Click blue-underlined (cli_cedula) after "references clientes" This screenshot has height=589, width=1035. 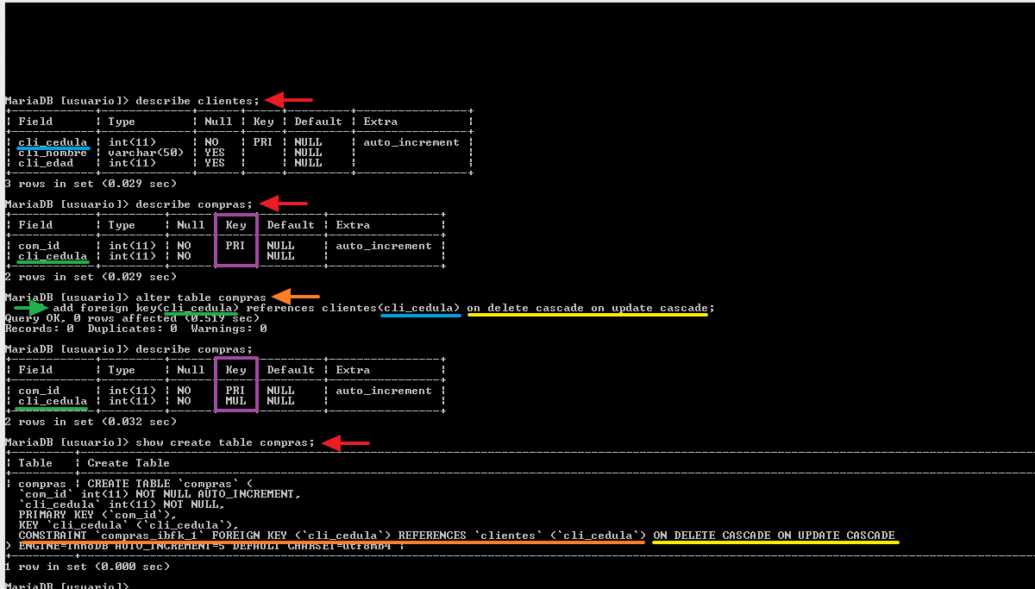pyautogui.click(x=420, y=308)
